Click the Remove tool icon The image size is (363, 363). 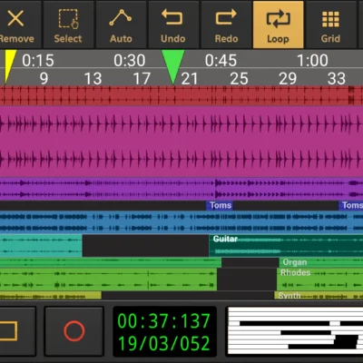point(15,19)
